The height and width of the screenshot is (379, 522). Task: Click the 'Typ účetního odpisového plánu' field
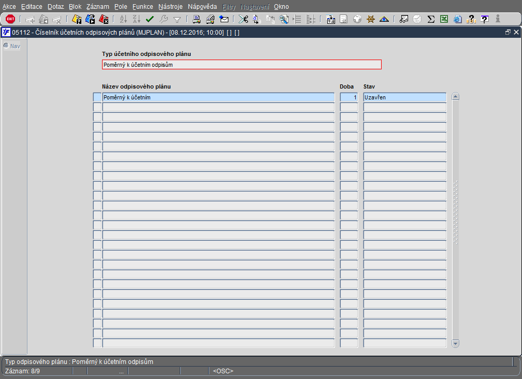[x=241, y=65]
